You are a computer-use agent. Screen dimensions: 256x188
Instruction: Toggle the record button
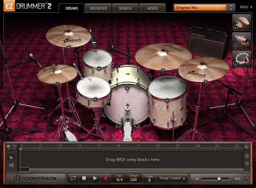pyautogui.click(x=105, y=178)
